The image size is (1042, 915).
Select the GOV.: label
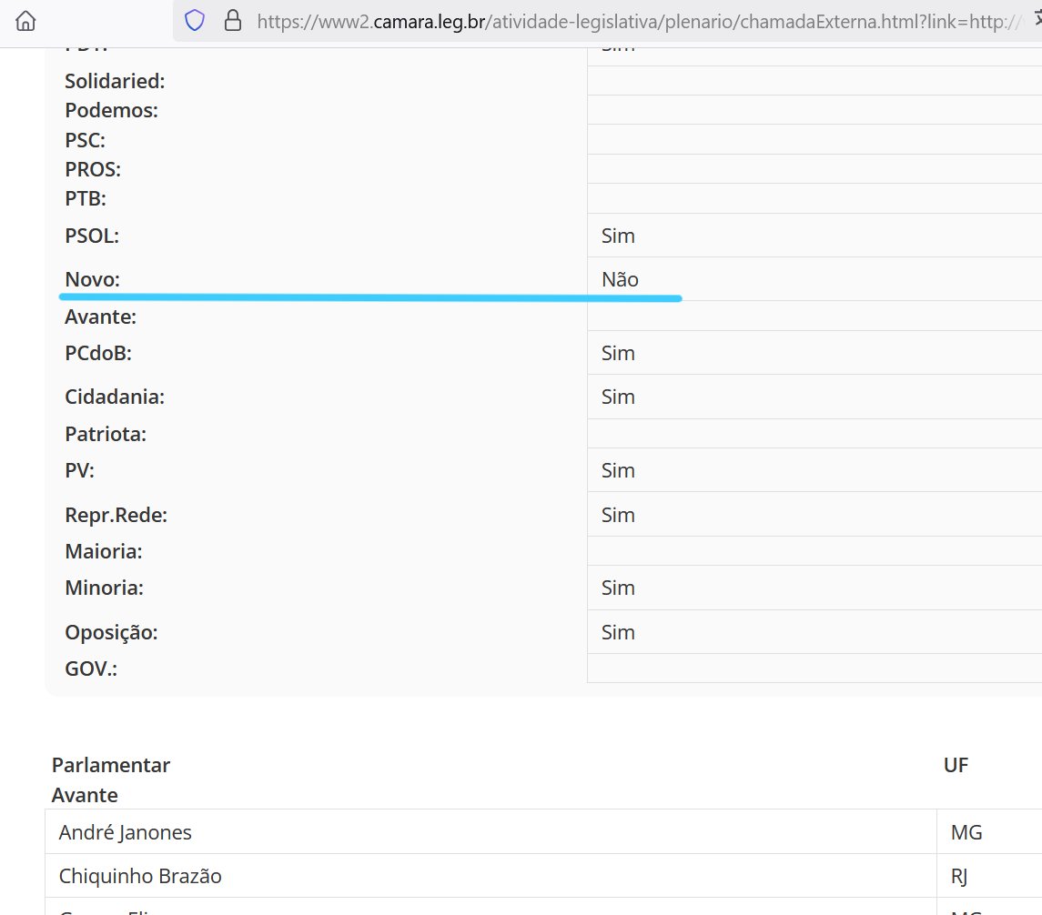(x=90, y=669)
